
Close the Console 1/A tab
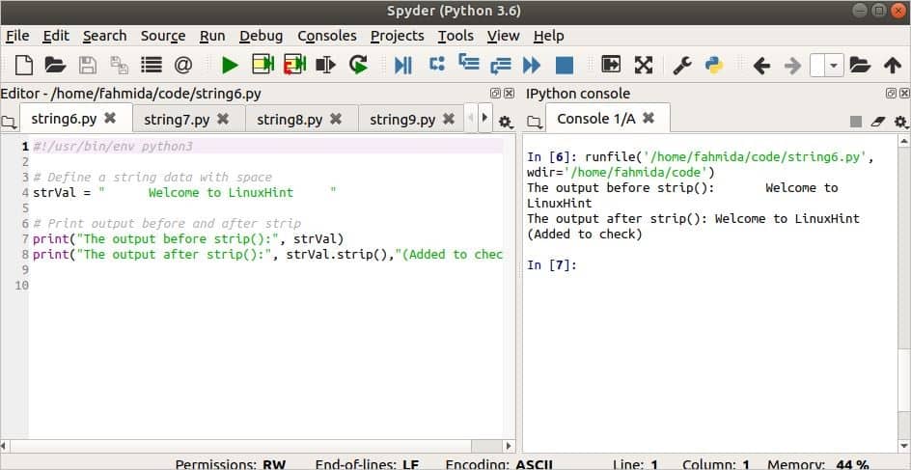[649, 118]
